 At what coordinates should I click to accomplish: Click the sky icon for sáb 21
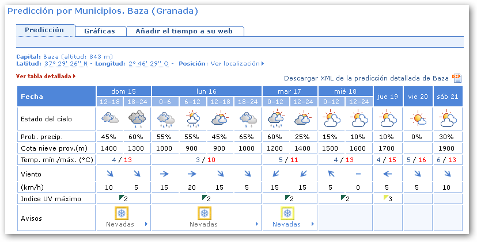pyautogui.click(x=448, y=120)
